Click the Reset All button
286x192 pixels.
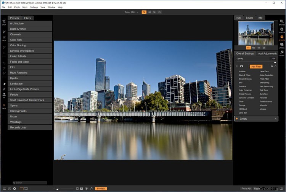pyautogui.click(x=246, y=189)
